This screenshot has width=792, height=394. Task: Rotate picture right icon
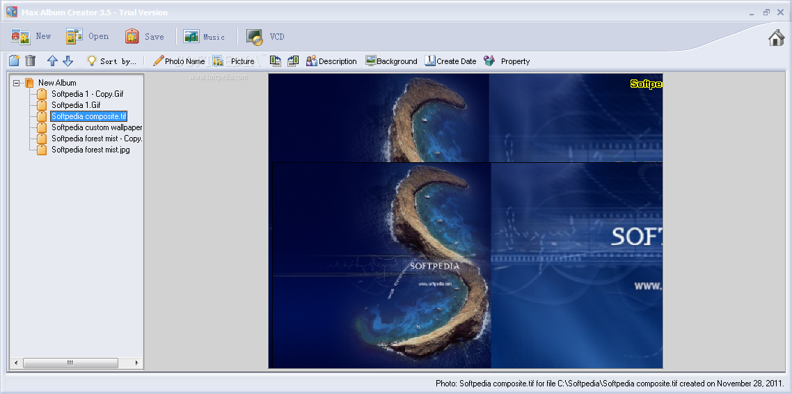coord(293,61)
